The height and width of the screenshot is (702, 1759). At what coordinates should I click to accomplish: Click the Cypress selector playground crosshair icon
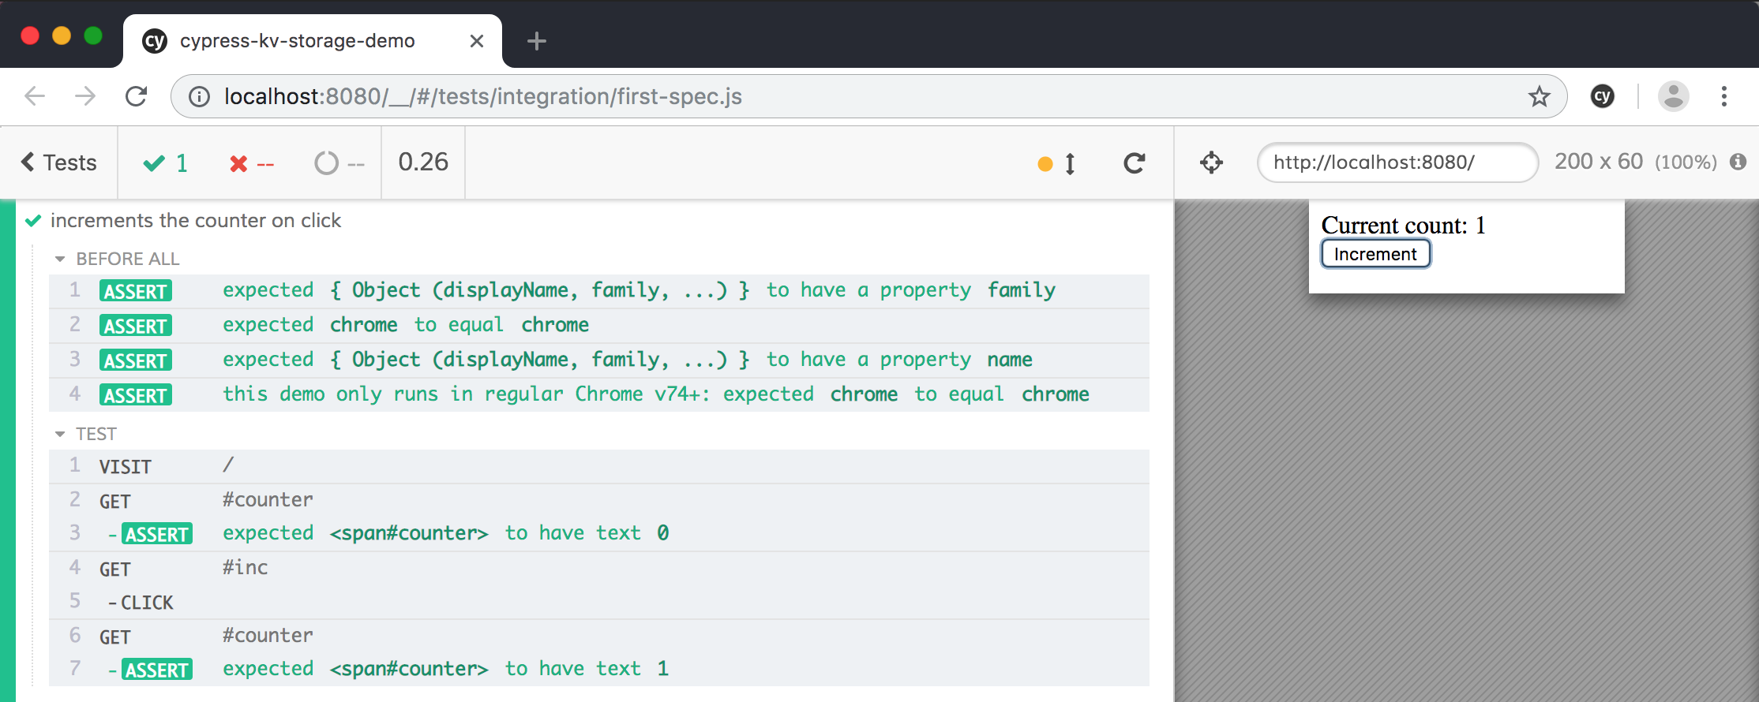click(1211, 162)
